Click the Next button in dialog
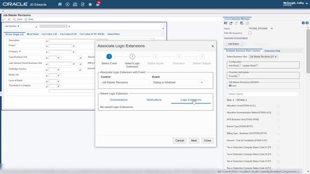This screenshot has height=174, width=310. 194,141
